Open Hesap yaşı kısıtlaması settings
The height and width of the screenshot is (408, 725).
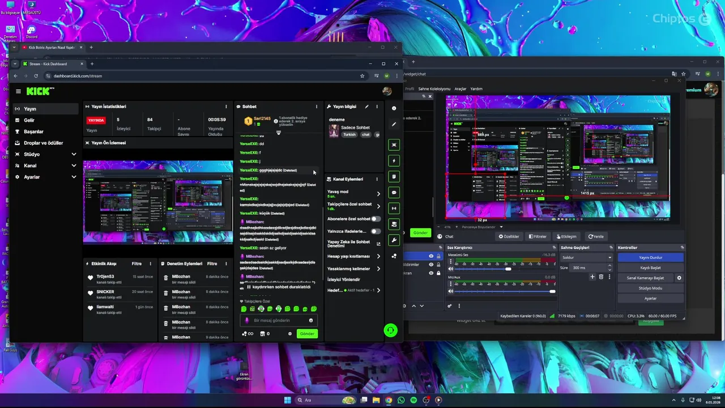[x=354, y=256]
